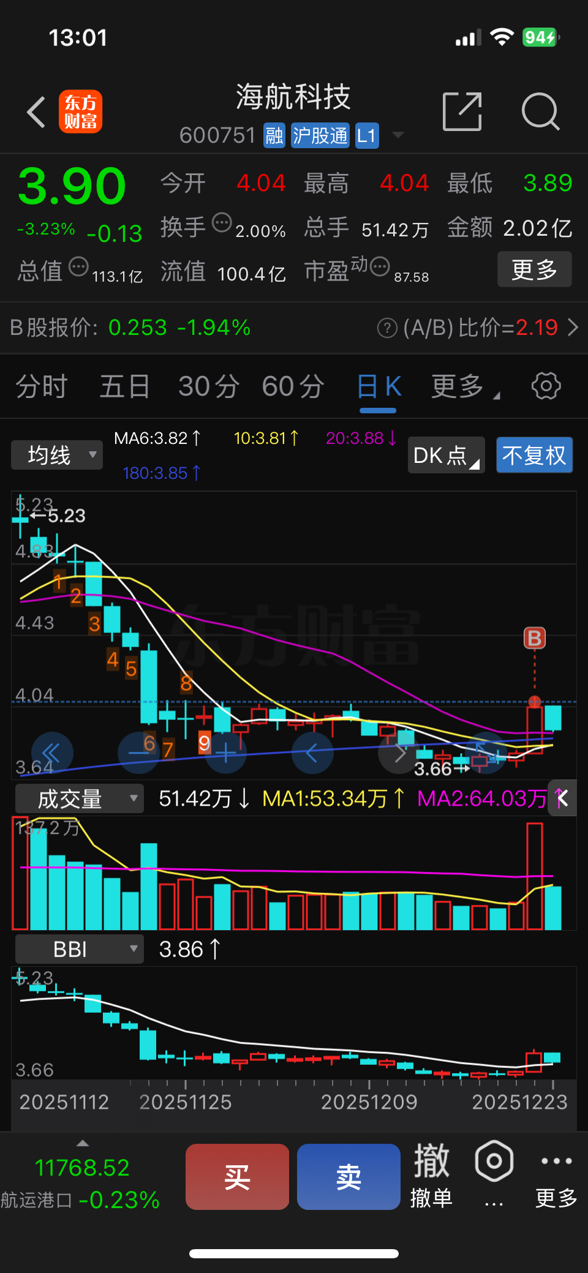Screen dimensions: 588x1273
Task: Open the DK点 dropdown
Action: (446, 455)
